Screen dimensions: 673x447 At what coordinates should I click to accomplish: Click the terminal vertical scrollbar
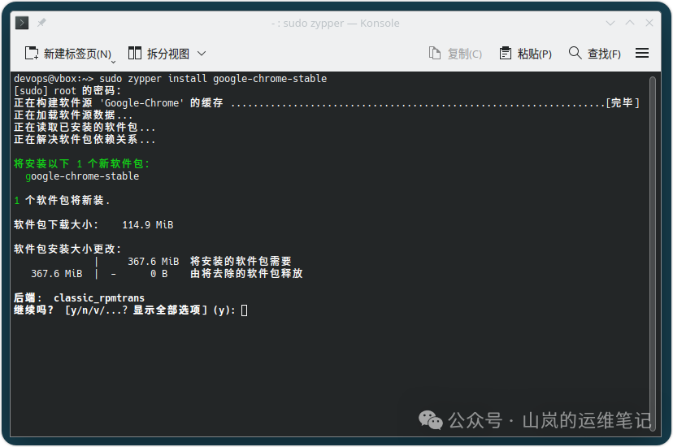pyautogui.click(x=653, y=252)
